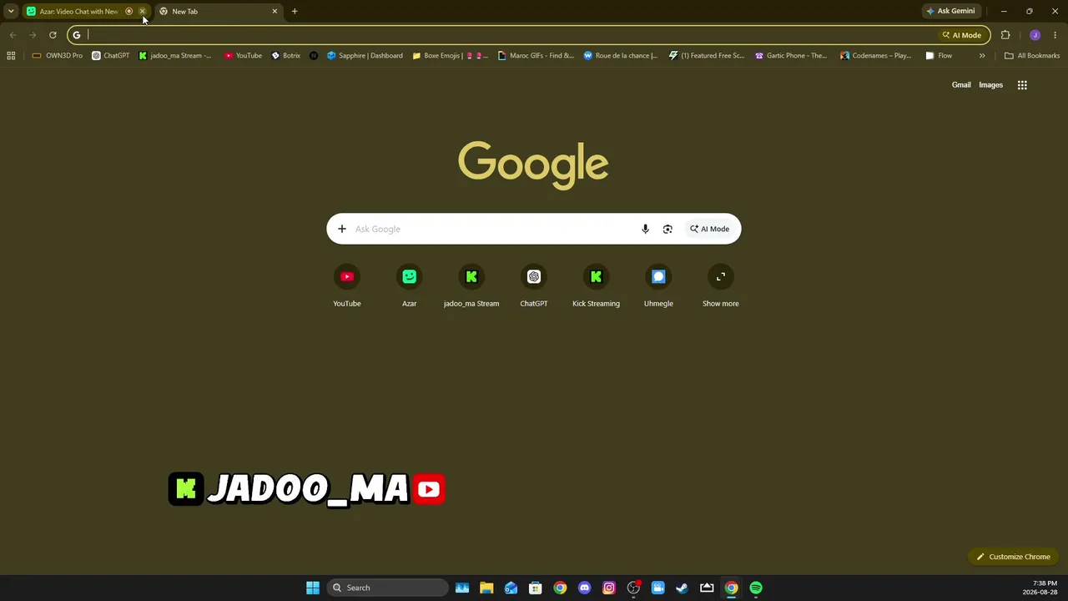Open the Kick Streaming shortcut tile
The width and height of the screenshot is (1068, 601).
(x=596, y=286)
